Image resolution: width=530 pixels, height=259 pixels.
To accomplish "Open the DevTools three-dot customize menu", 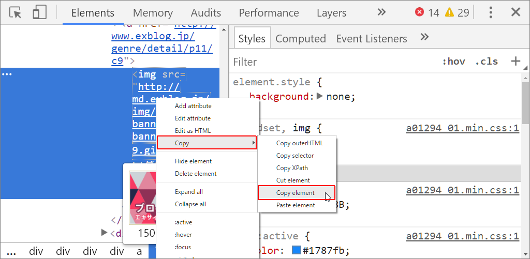I will (x=491, y=13).
